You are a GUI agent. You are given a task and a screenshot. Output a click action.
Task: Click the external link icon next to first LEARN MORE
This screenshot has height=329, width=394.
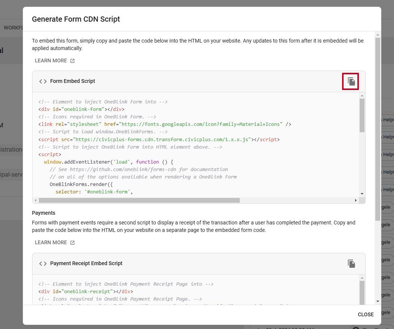(72, 61)
